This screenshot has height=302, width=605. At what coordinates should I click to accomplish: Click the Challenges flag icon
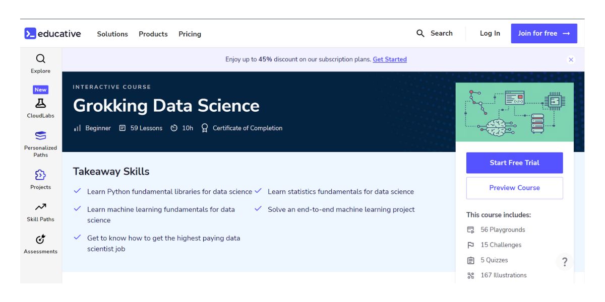tap(471, 245)
